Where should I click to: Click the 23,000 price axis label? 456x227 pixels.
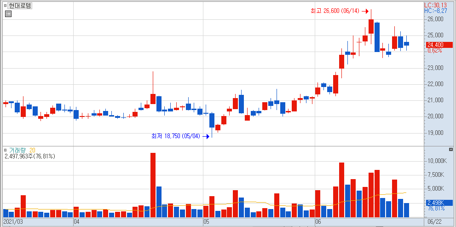(435, 68)
